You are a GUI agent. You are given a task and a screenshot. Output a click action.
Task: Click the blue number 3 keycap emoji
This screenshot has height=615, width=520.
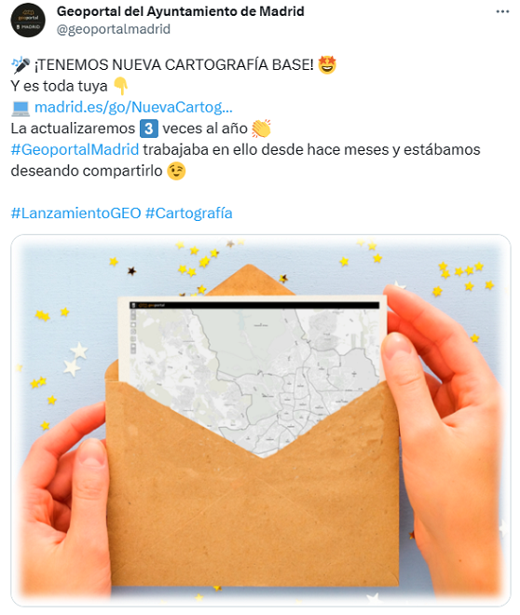coord(149,129)
